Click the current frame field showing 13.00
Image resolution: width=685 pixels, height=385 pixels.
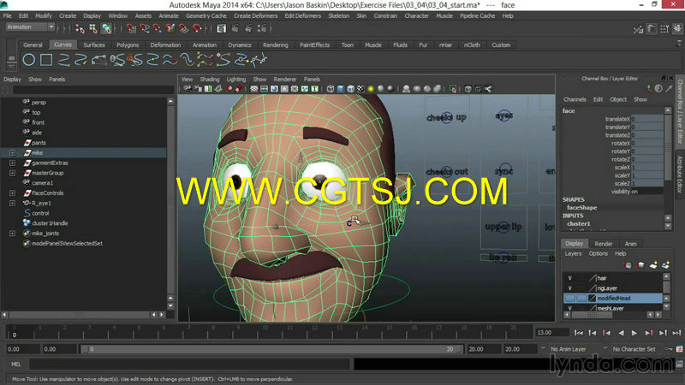[x=552, y=333]
